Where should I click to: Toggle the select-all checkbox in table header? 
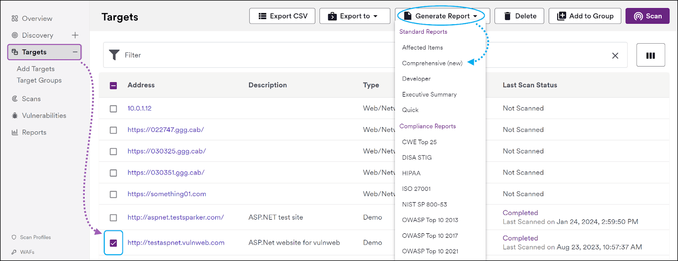113,86
